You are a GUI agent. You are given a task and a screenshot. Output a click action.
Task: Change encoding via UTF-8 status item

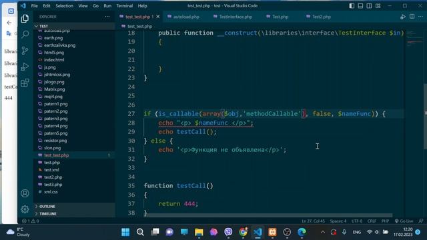(x=357, y=221)
